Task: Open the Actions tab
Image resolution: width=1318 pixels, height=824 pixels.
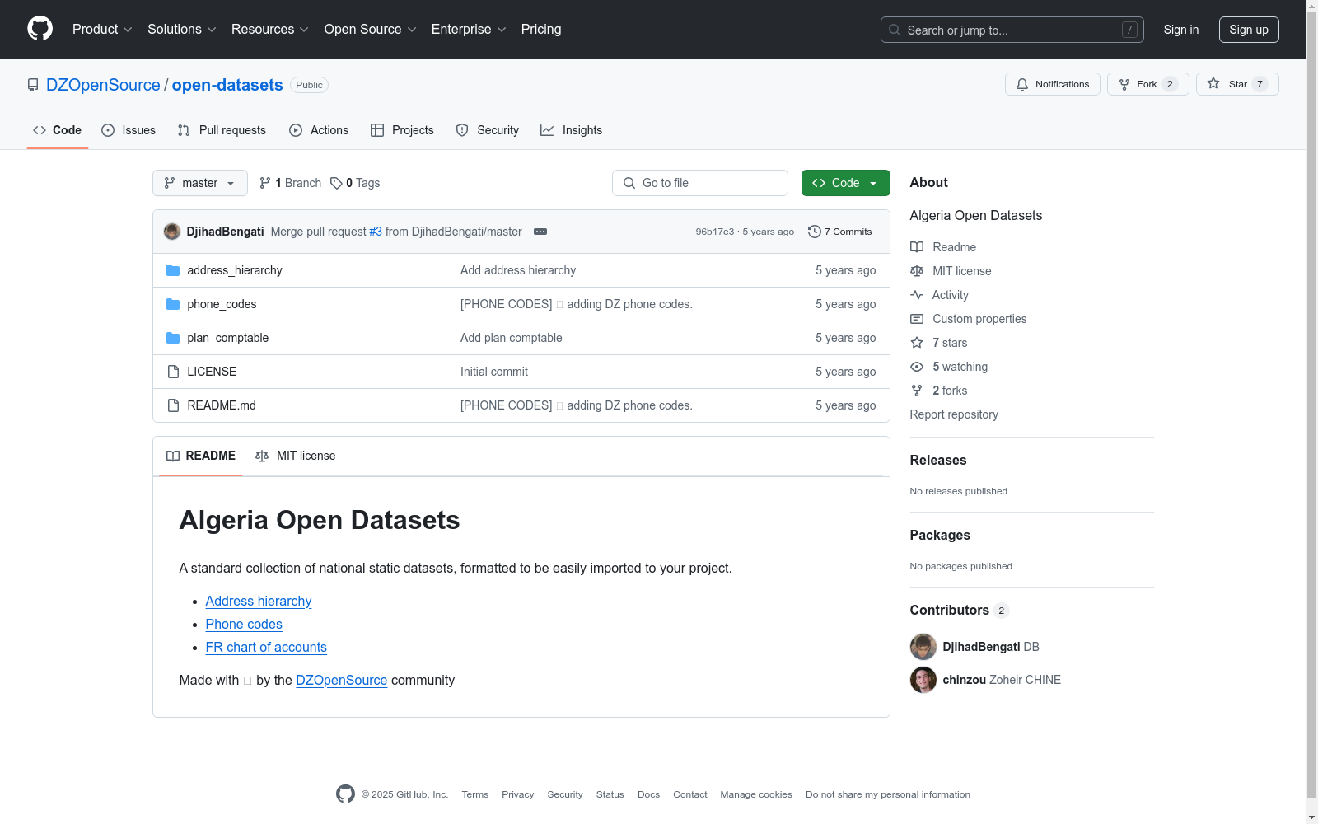Action: pos(319,130)
